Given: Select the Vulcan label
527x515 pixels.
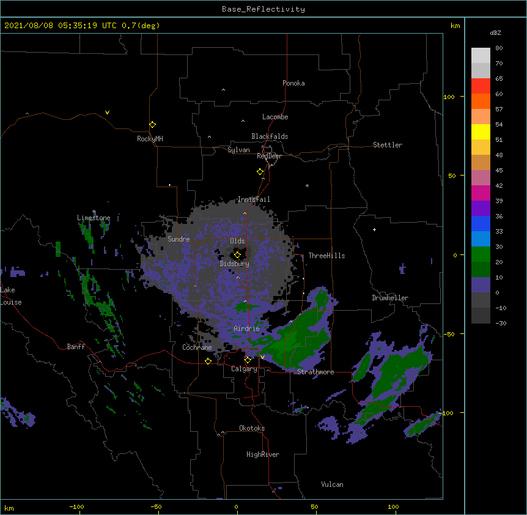Looking at the screenshot, I should click(x=332, y=484).
